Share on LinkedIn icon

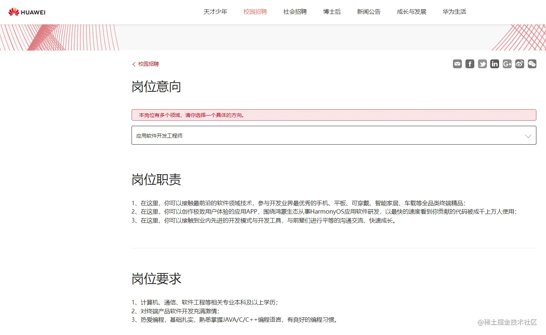click(495, 64)
